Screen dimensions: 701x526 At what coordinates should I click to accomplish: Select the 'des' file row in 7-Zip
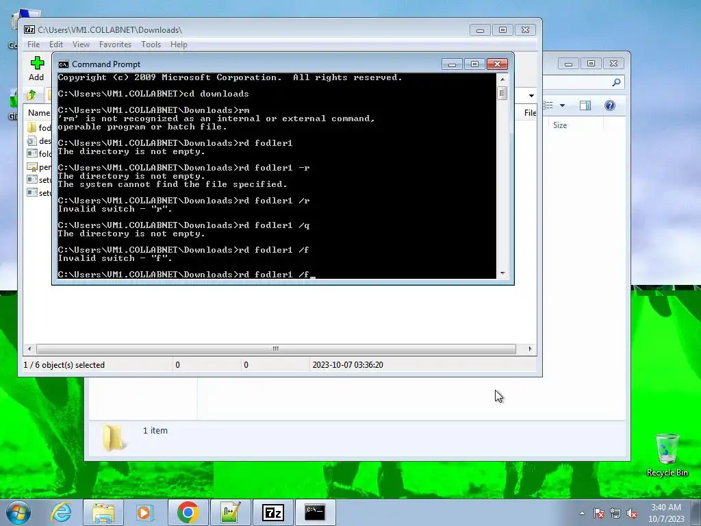pyautogui.click(x=39, y=141)
